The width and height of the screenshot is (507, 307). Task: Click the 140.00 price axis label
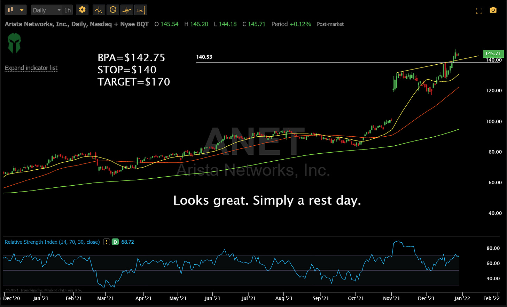tap(494, 60)
